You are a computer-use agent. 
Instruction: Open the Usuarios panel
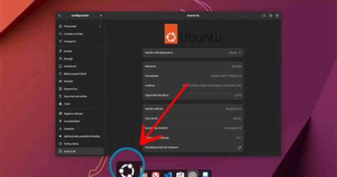click(80, 129)
